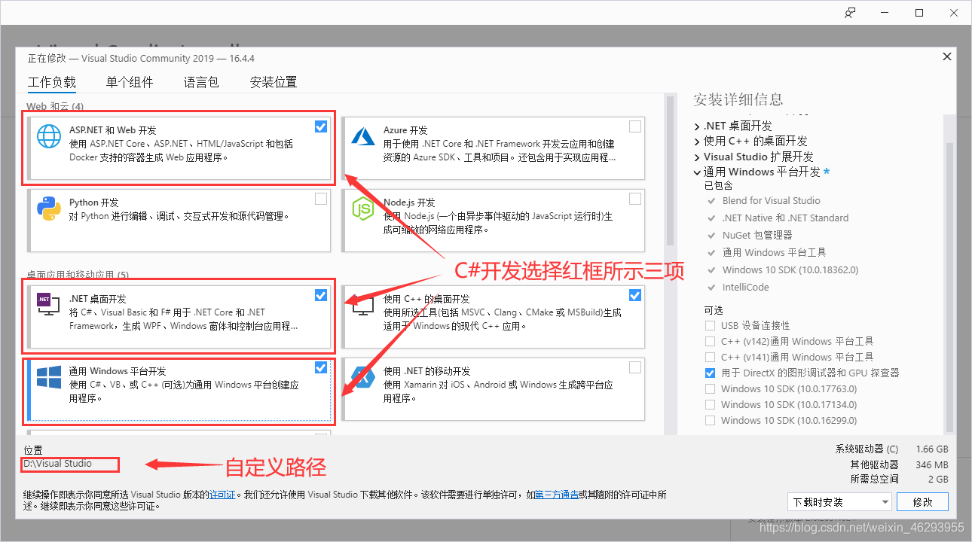Image resolution: width=972 pixels, height=542 pixels.
Task: Close the Visual Studio modify dialog
Action: point(946,56)
